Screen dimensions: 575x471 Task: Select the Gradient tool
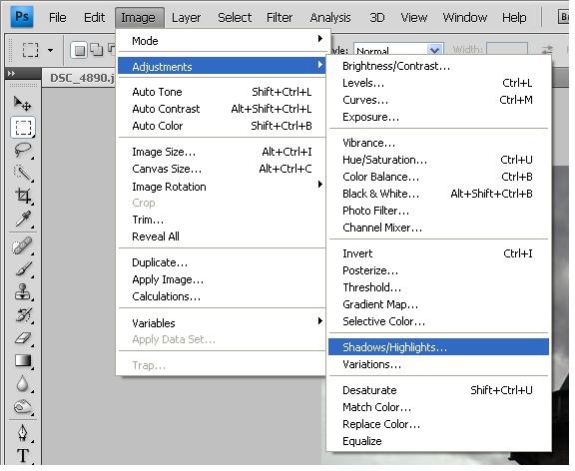[23, 360]
